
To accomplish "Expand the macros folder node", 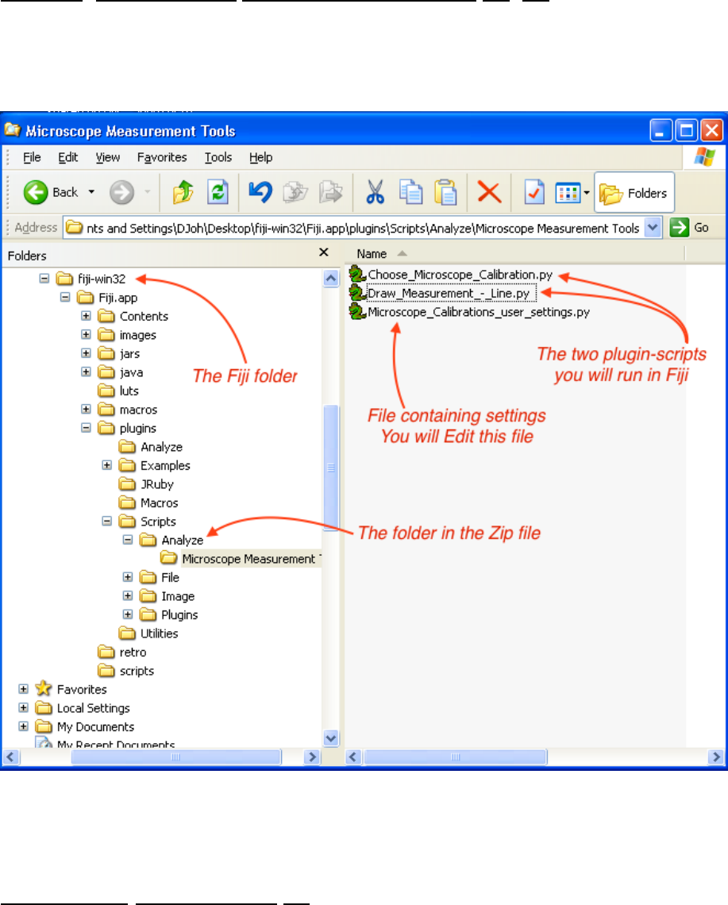I will pos(86,409).
